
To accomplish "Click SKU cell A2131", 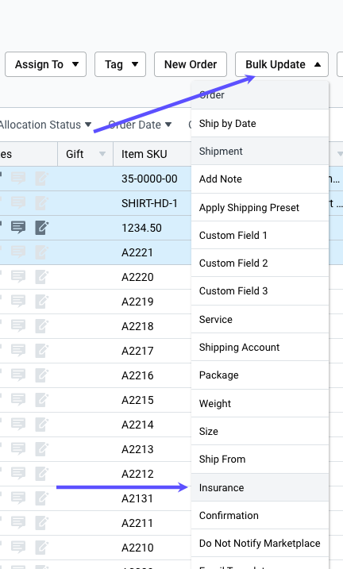I will click(x=137, y=498).
